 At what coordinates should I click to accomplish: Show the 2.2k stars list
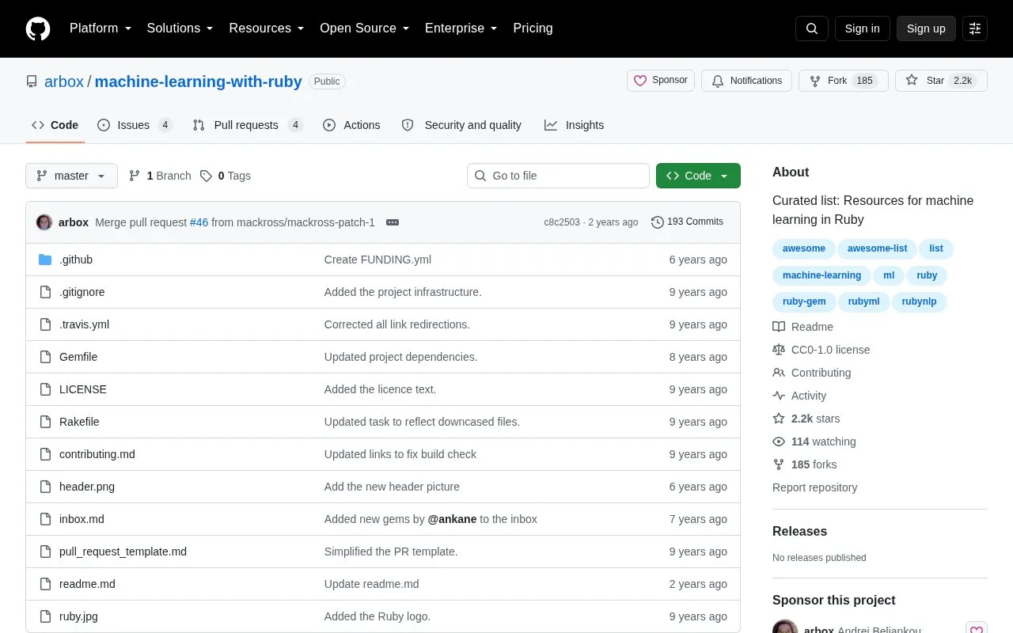coord(806,419)
